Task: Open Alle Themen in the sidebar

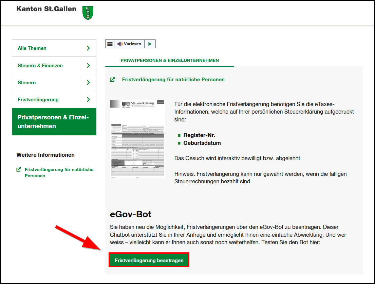Action: (x=32, y=48)
